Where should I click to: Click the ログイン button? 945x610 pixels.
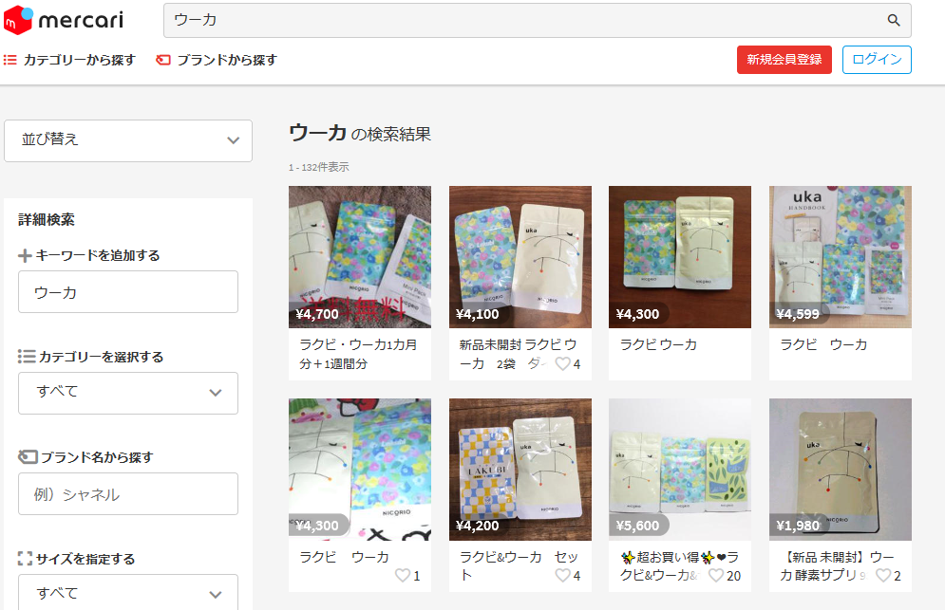point(877,60)
